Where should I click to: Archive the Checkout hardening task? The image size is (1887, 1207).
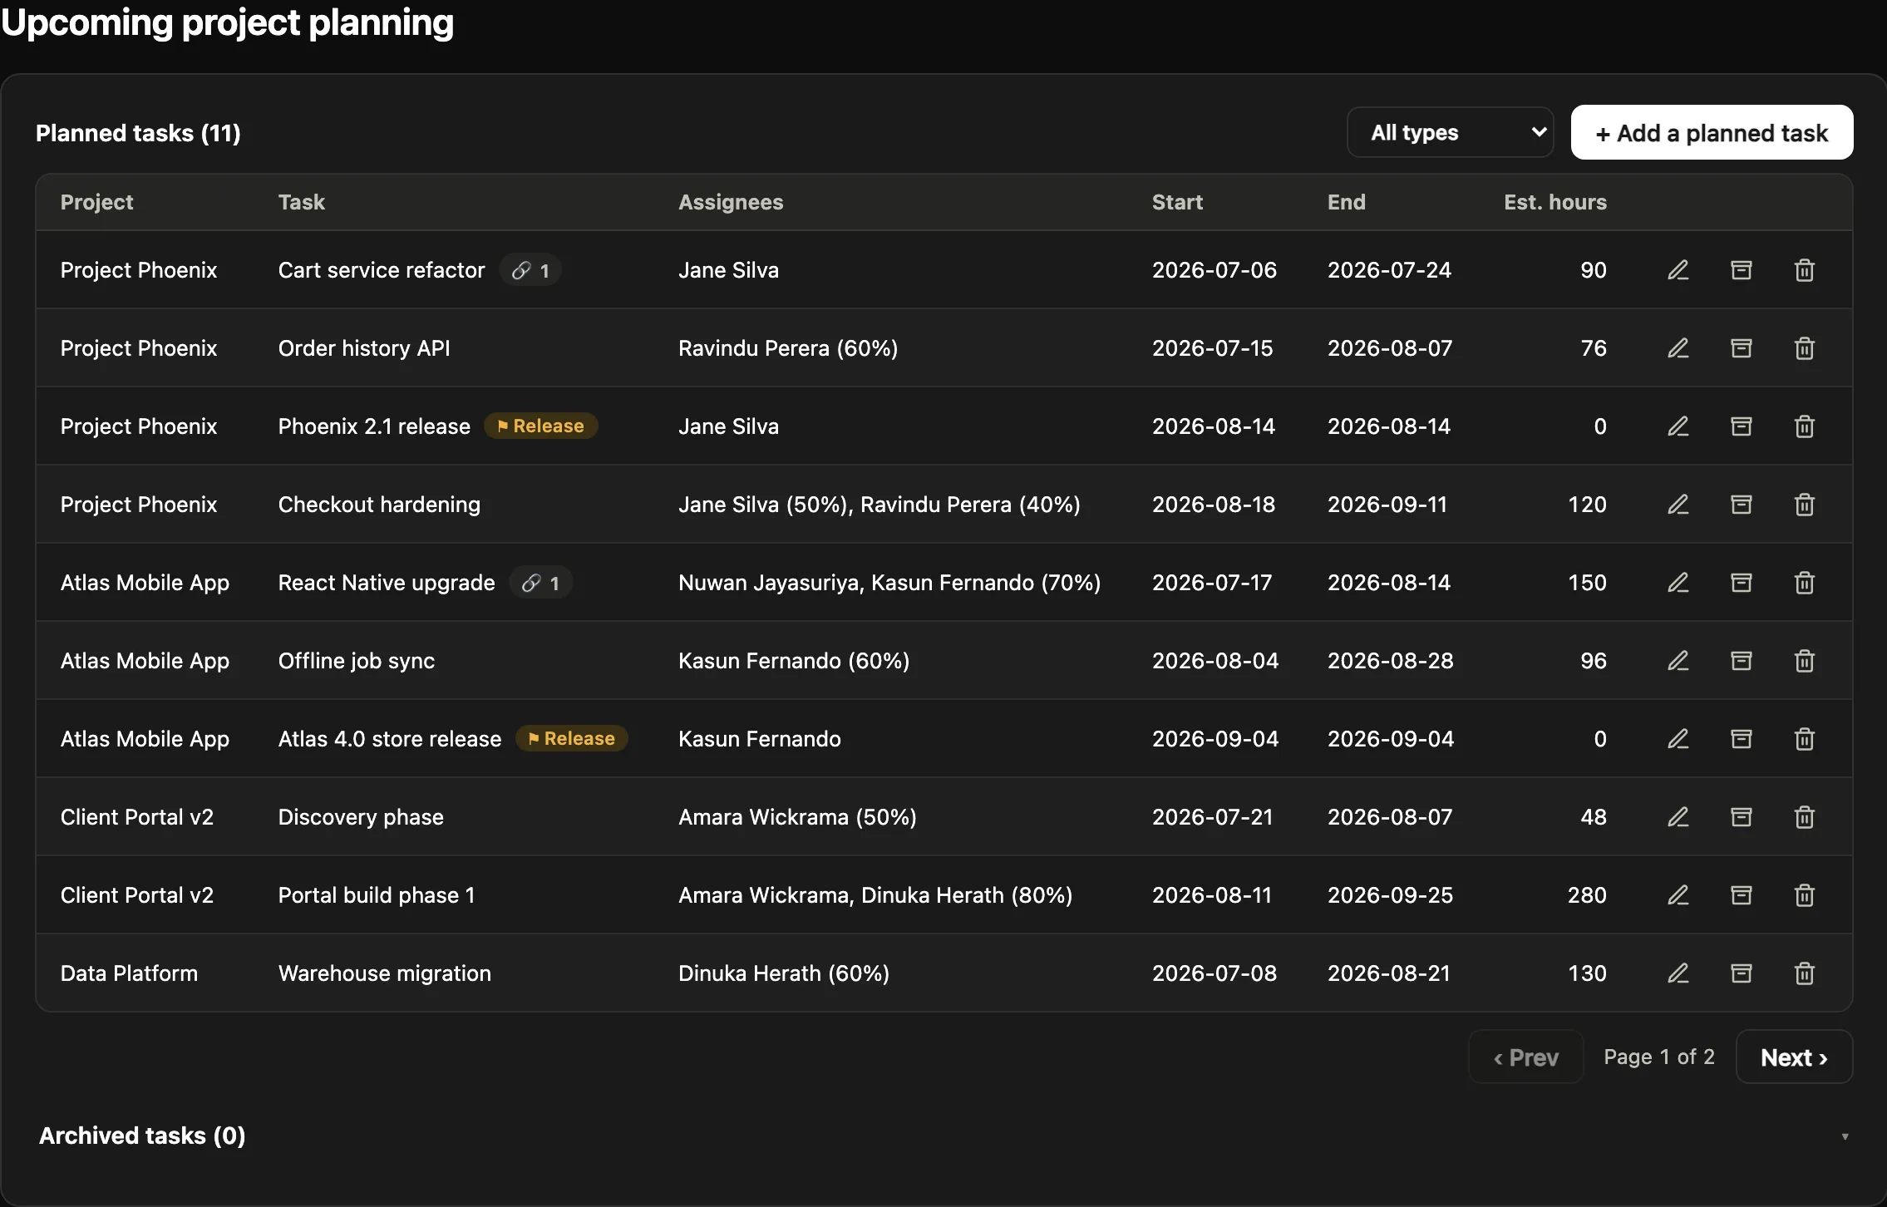point(1742,505)
